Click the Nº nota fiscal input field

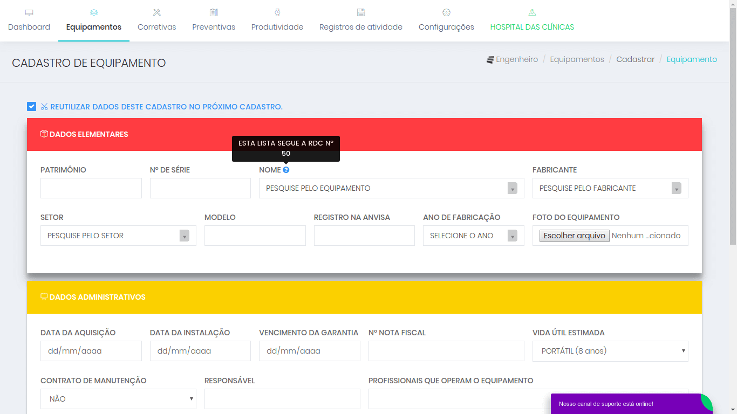click(x=446, y=351)
